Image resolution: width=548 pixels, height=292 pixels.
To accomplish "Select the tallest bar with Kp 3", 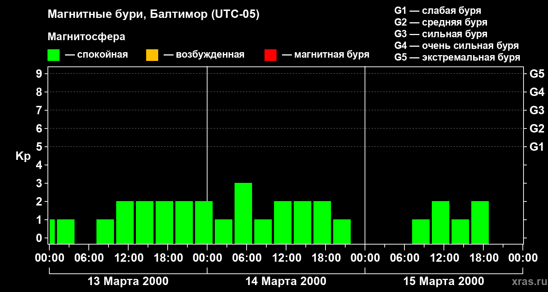I will (x=243, y=213).
